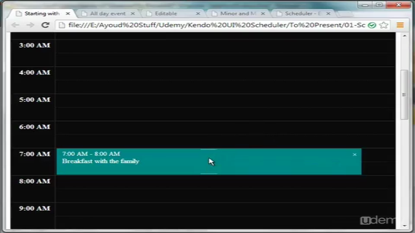This screenshot has height=233, width=415.
Task: Click the 7:00 AM - 8:00 AM event time text
Action: (x=91, y=154)
